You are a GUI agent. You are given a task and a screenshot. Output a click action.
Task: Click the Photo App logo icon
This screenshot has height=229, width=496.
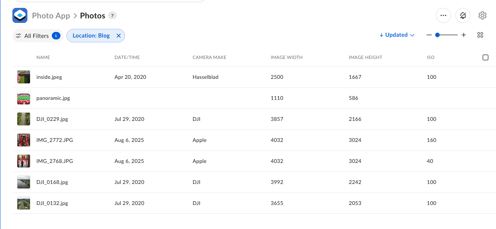(x=20, y=15)
